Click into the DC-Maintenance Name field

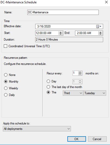pyautogui.click(x=63, y=12)
